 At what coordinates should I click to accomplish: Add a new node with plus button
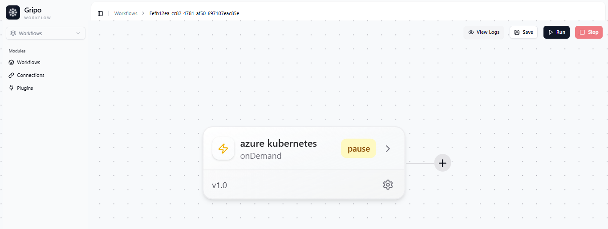442,163
